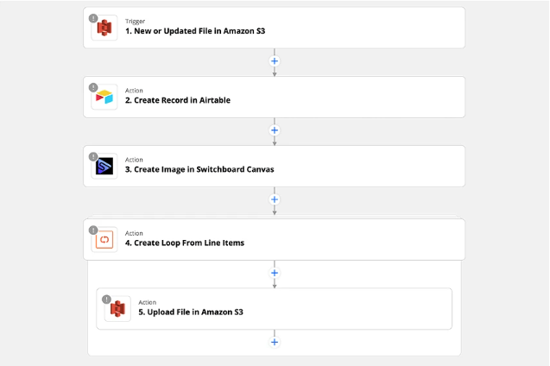
Task: Click the warning badge on the Loop step
Action: 93,230
